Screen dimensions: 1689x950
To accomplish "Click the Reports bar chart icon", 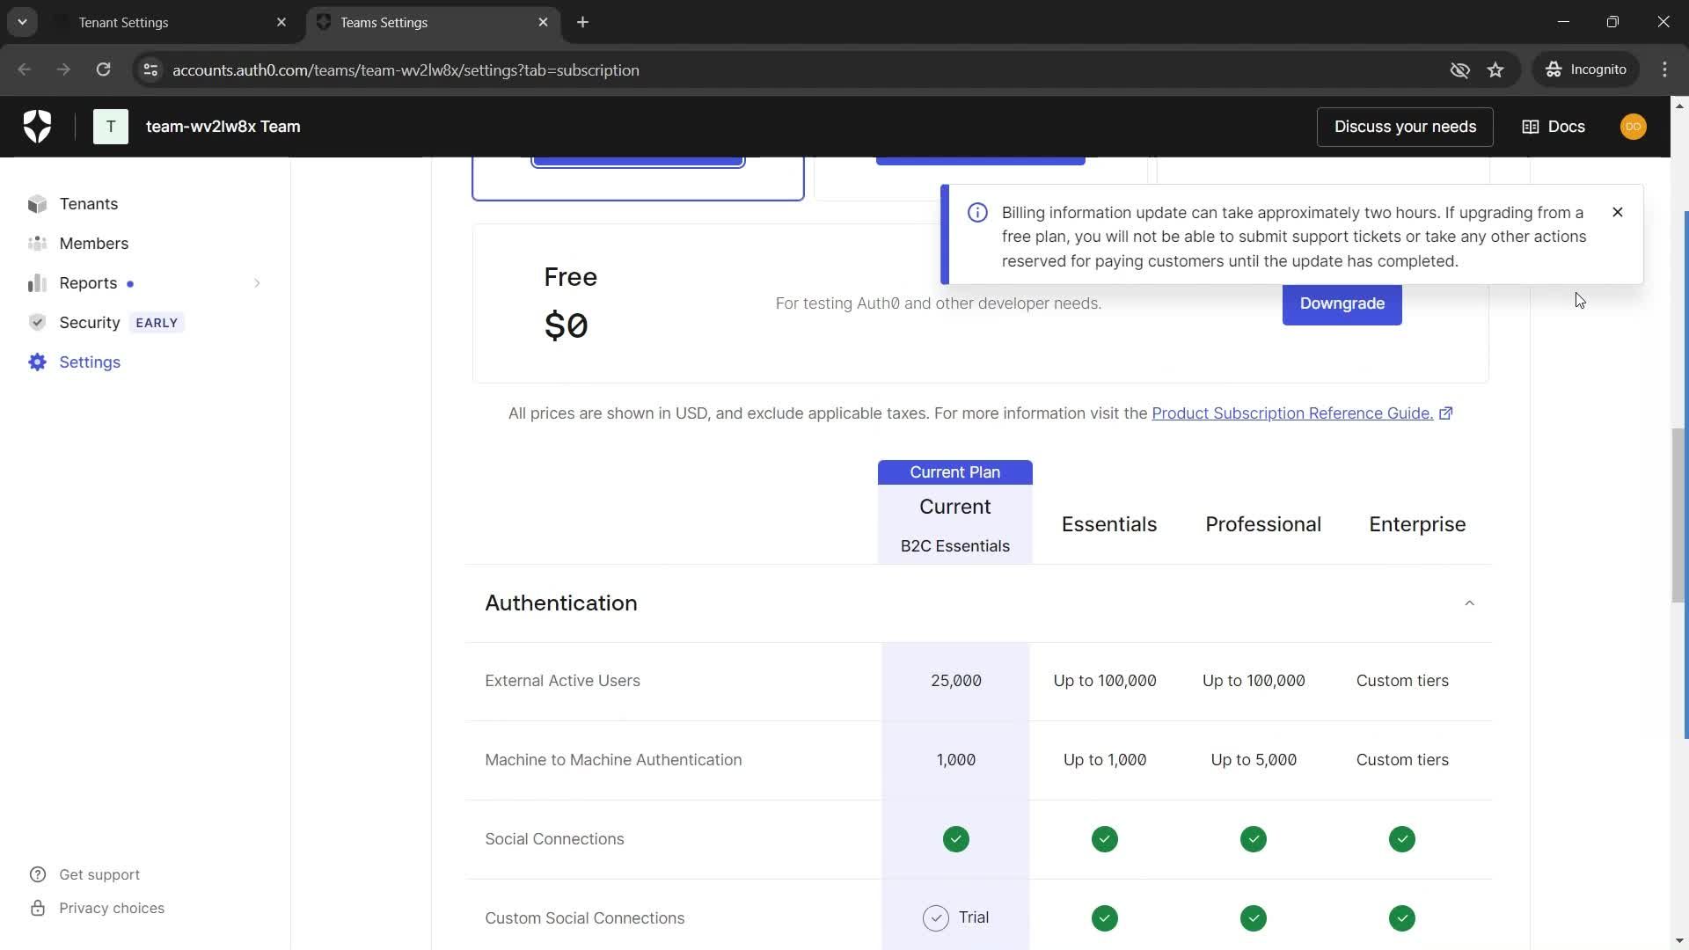I will (x=37, y=283).
